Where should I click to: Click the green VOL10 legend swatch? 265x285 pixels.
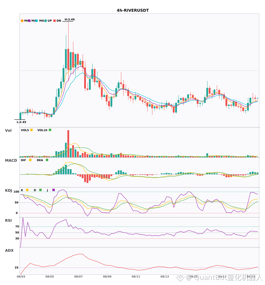(50, 130)
